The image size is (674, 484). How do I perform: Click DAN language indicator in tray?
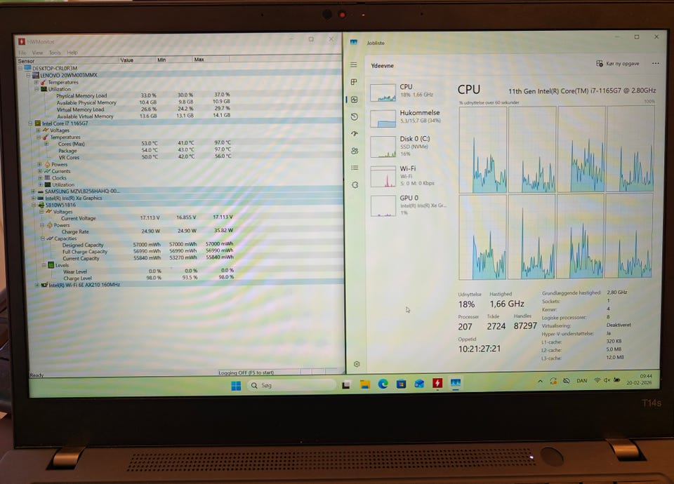point(581,380)
